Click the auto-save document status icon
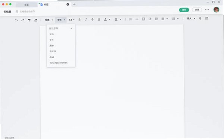 tap(17, 12)
